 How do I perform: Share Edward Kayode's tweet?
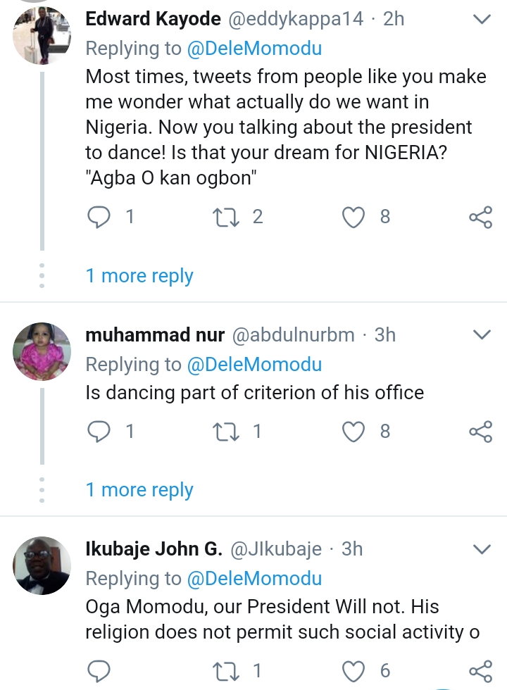[x=480, y=218]
